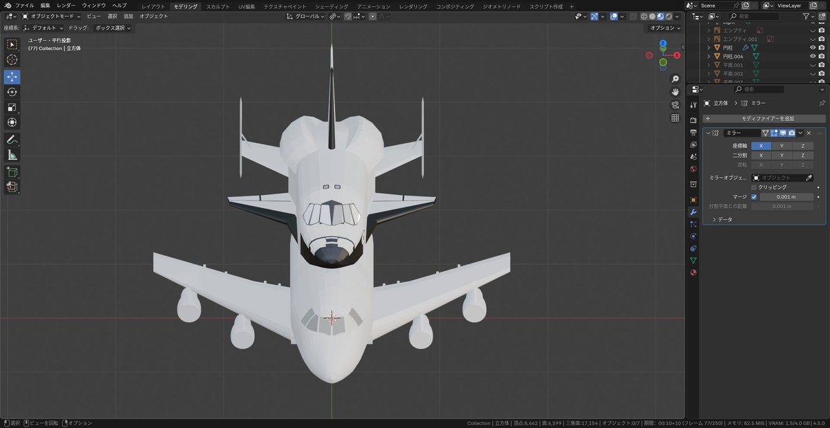830x428 pixels.
Task: Click the Merge distance 0.001 m field
Action: 786,196
